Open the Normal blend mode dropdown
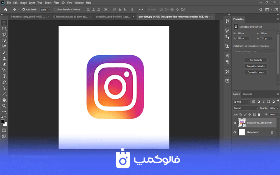Viewport: 280px width, 175px height. pos(246,108)
